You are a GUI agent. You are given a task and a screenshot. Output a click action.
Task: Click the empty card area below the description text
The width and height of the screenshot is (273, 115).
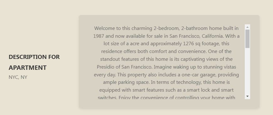(166, 104)
